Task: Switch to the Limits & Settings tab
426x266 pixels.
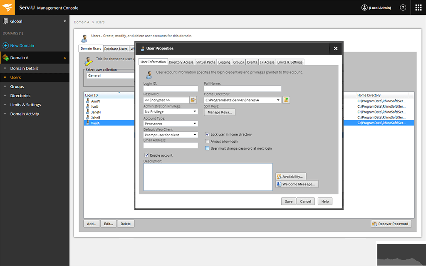Action: point(290,62)
